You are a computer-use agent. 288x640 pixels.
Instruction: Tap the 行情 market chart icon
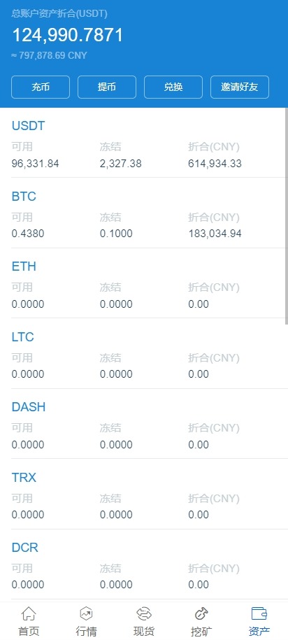(x=86, y=613)
